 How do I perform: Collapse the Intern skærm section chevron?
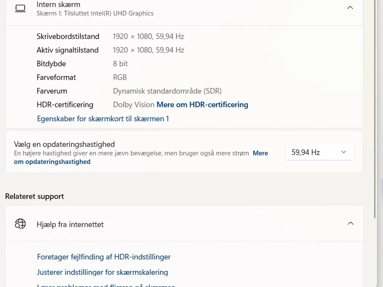(350, 8)
